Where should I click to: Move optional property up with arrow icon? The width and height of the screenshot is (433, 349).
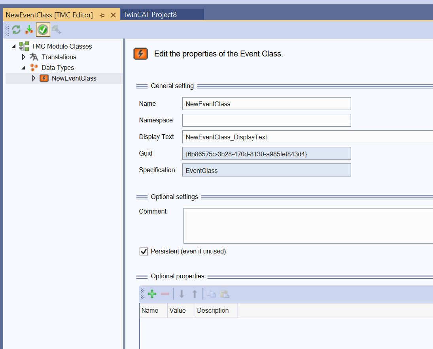195,294
